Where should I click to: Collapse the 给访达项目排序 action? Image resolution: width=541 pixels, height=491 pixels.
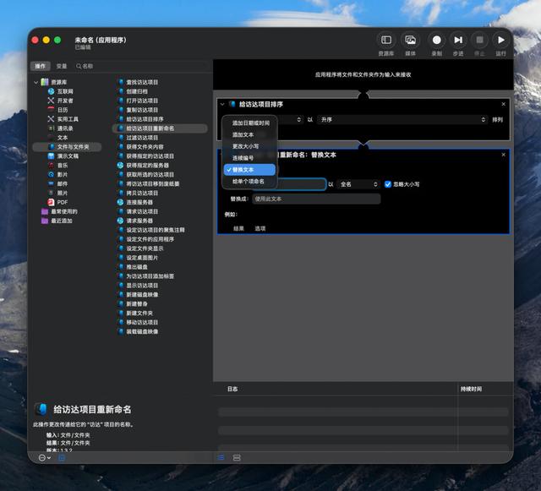[222, 104]
